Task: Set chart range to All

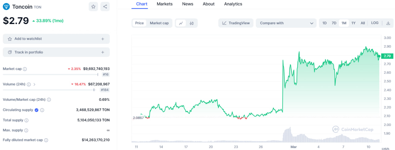Action: pos(363,23)
